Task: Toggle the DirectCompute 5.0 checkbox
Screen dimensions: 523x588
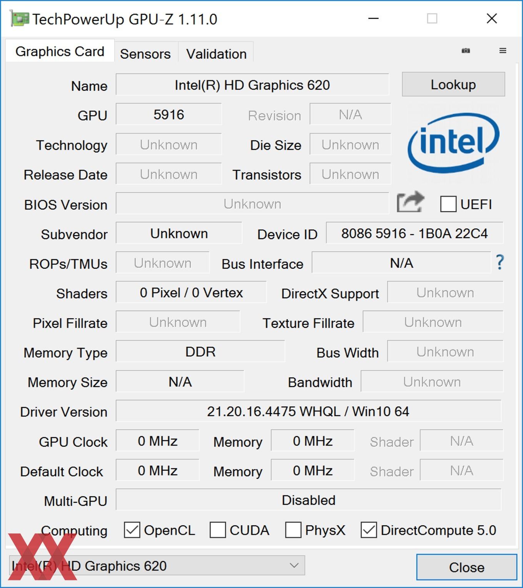Action: 369,530
